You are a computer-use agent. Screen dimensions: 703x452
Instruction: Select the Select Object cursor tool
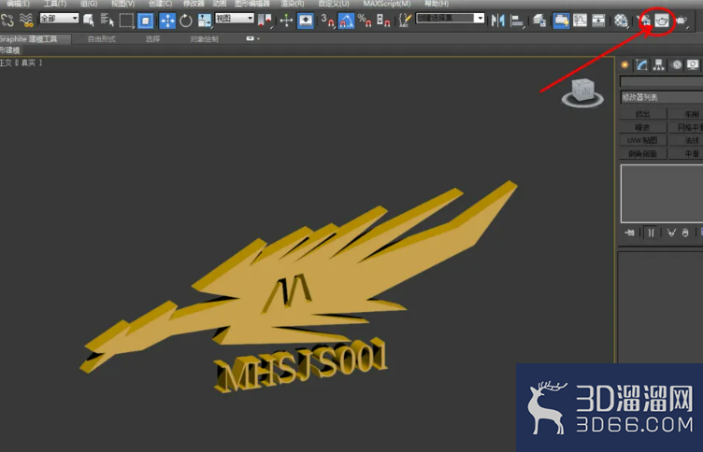click(89, 21)
